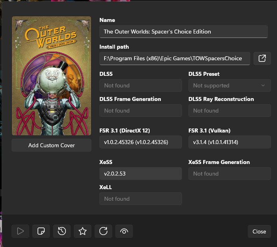Click the Add Custom Cover button
The height and width of the screenshot is (247, 277).
51,145
